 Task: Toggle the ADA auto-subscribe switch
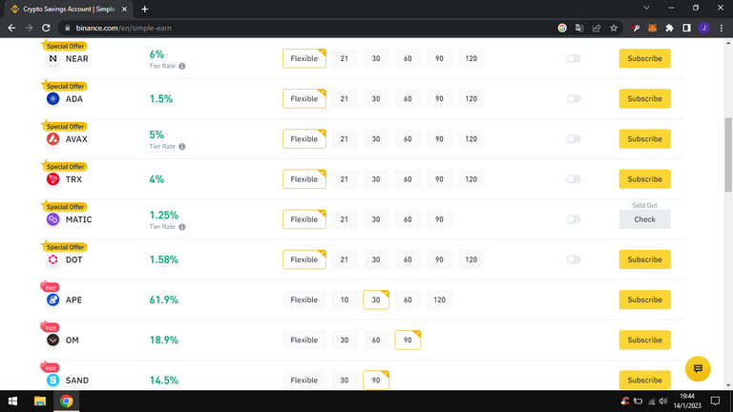tap(574, 99)
